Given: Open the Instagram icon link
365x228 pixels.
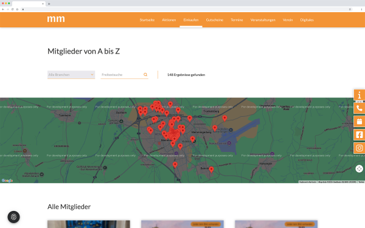Looking at the screenshot, I should click(360, 148).
